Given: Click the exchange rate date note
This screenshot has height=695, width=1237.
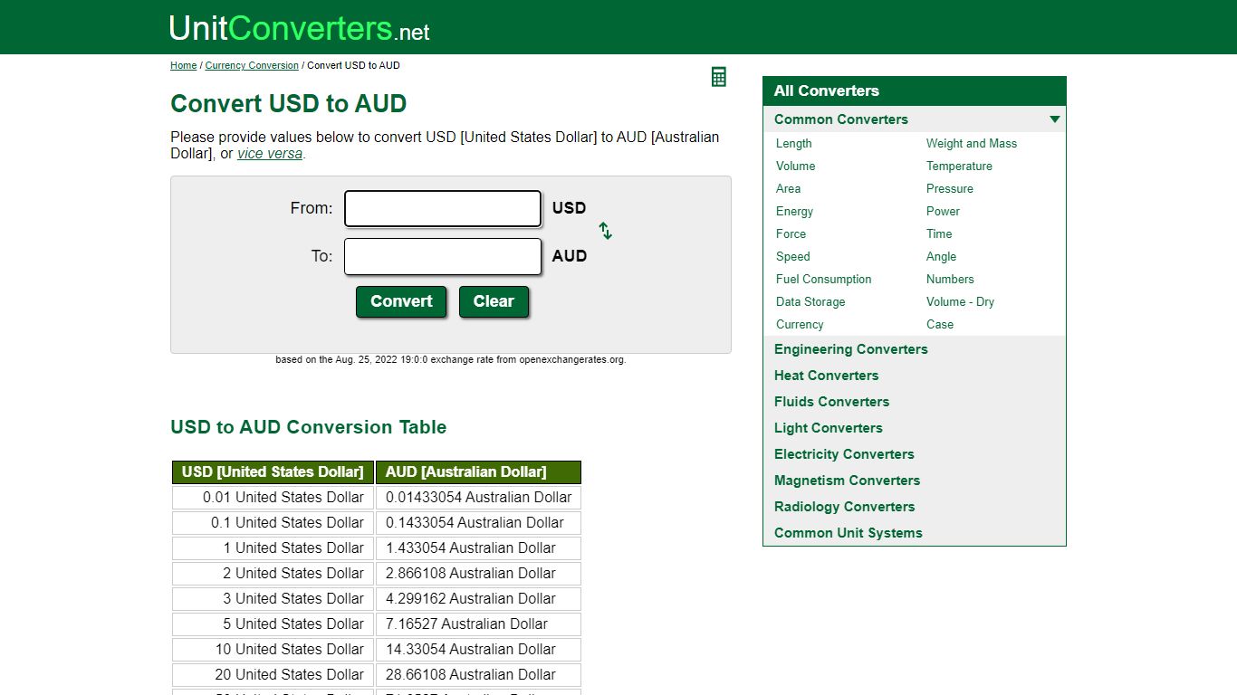Looking at the screenshot, I should point(451,359).
